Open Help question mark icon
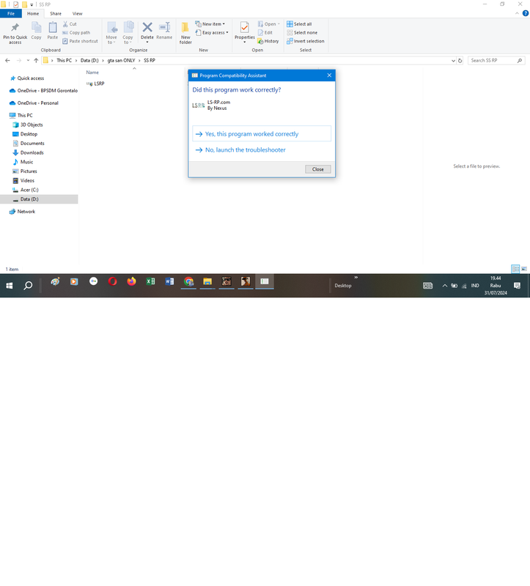 pos(525,13)
